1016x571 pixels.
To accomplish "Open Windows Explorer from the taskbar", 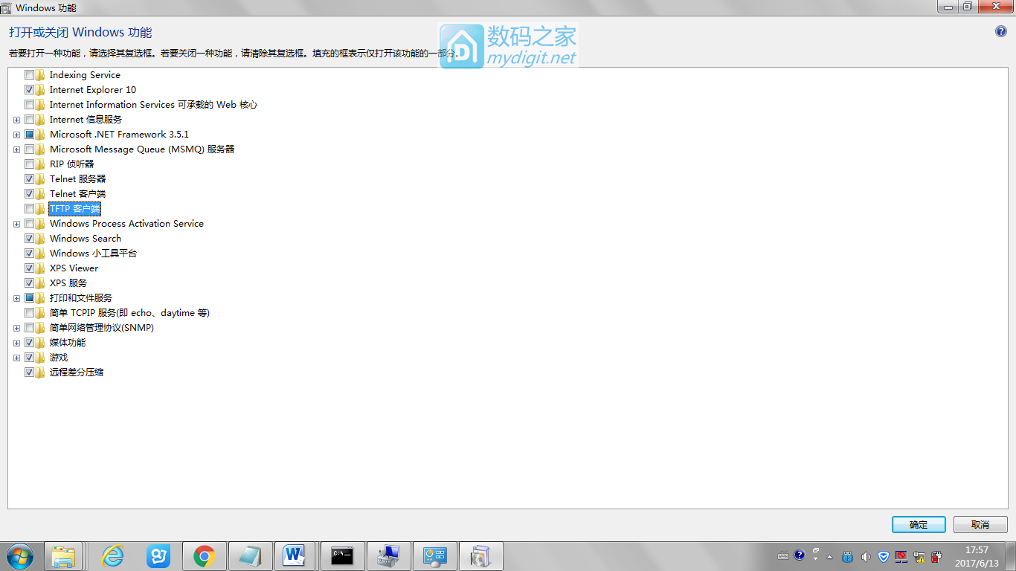I will (63, 556).
